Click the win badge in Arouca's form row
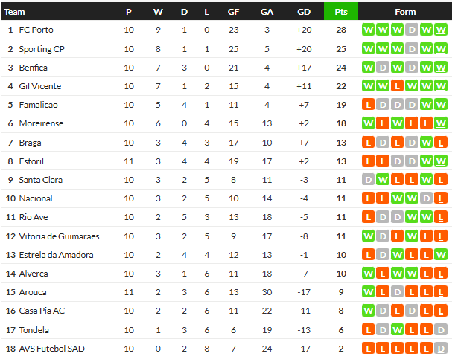Viewport: 452px width, 362px height. (368, 292)
